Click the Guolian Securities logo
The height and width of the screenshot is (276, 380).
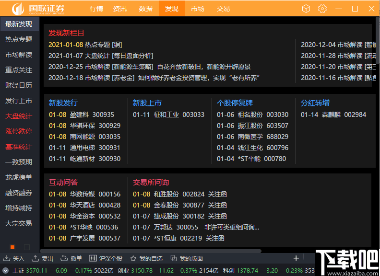pyautogui.click(x=38, y=9)
